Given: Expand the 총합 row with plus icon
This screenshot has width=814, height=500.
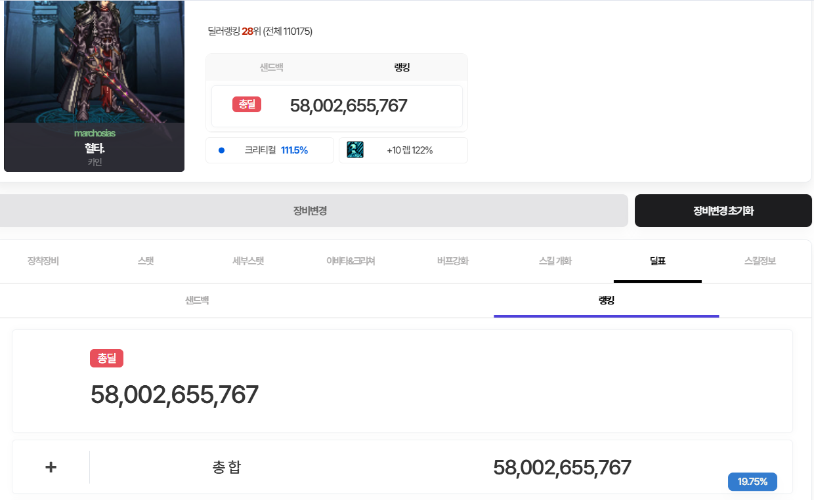Looking at the screenshot, I should pyautogui.click(x=51, y=467).
